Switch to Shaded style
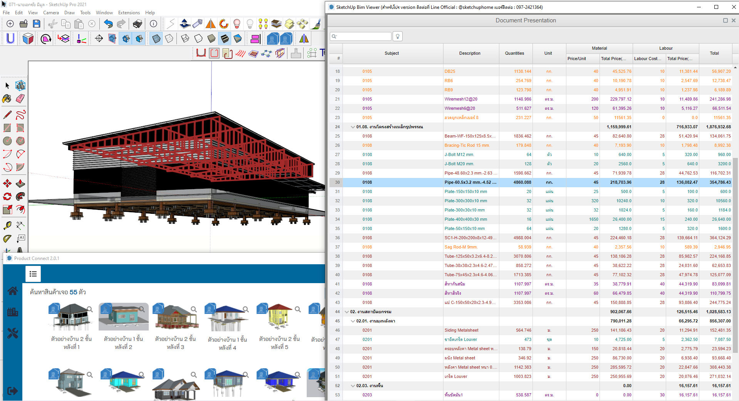 [212, 39]
